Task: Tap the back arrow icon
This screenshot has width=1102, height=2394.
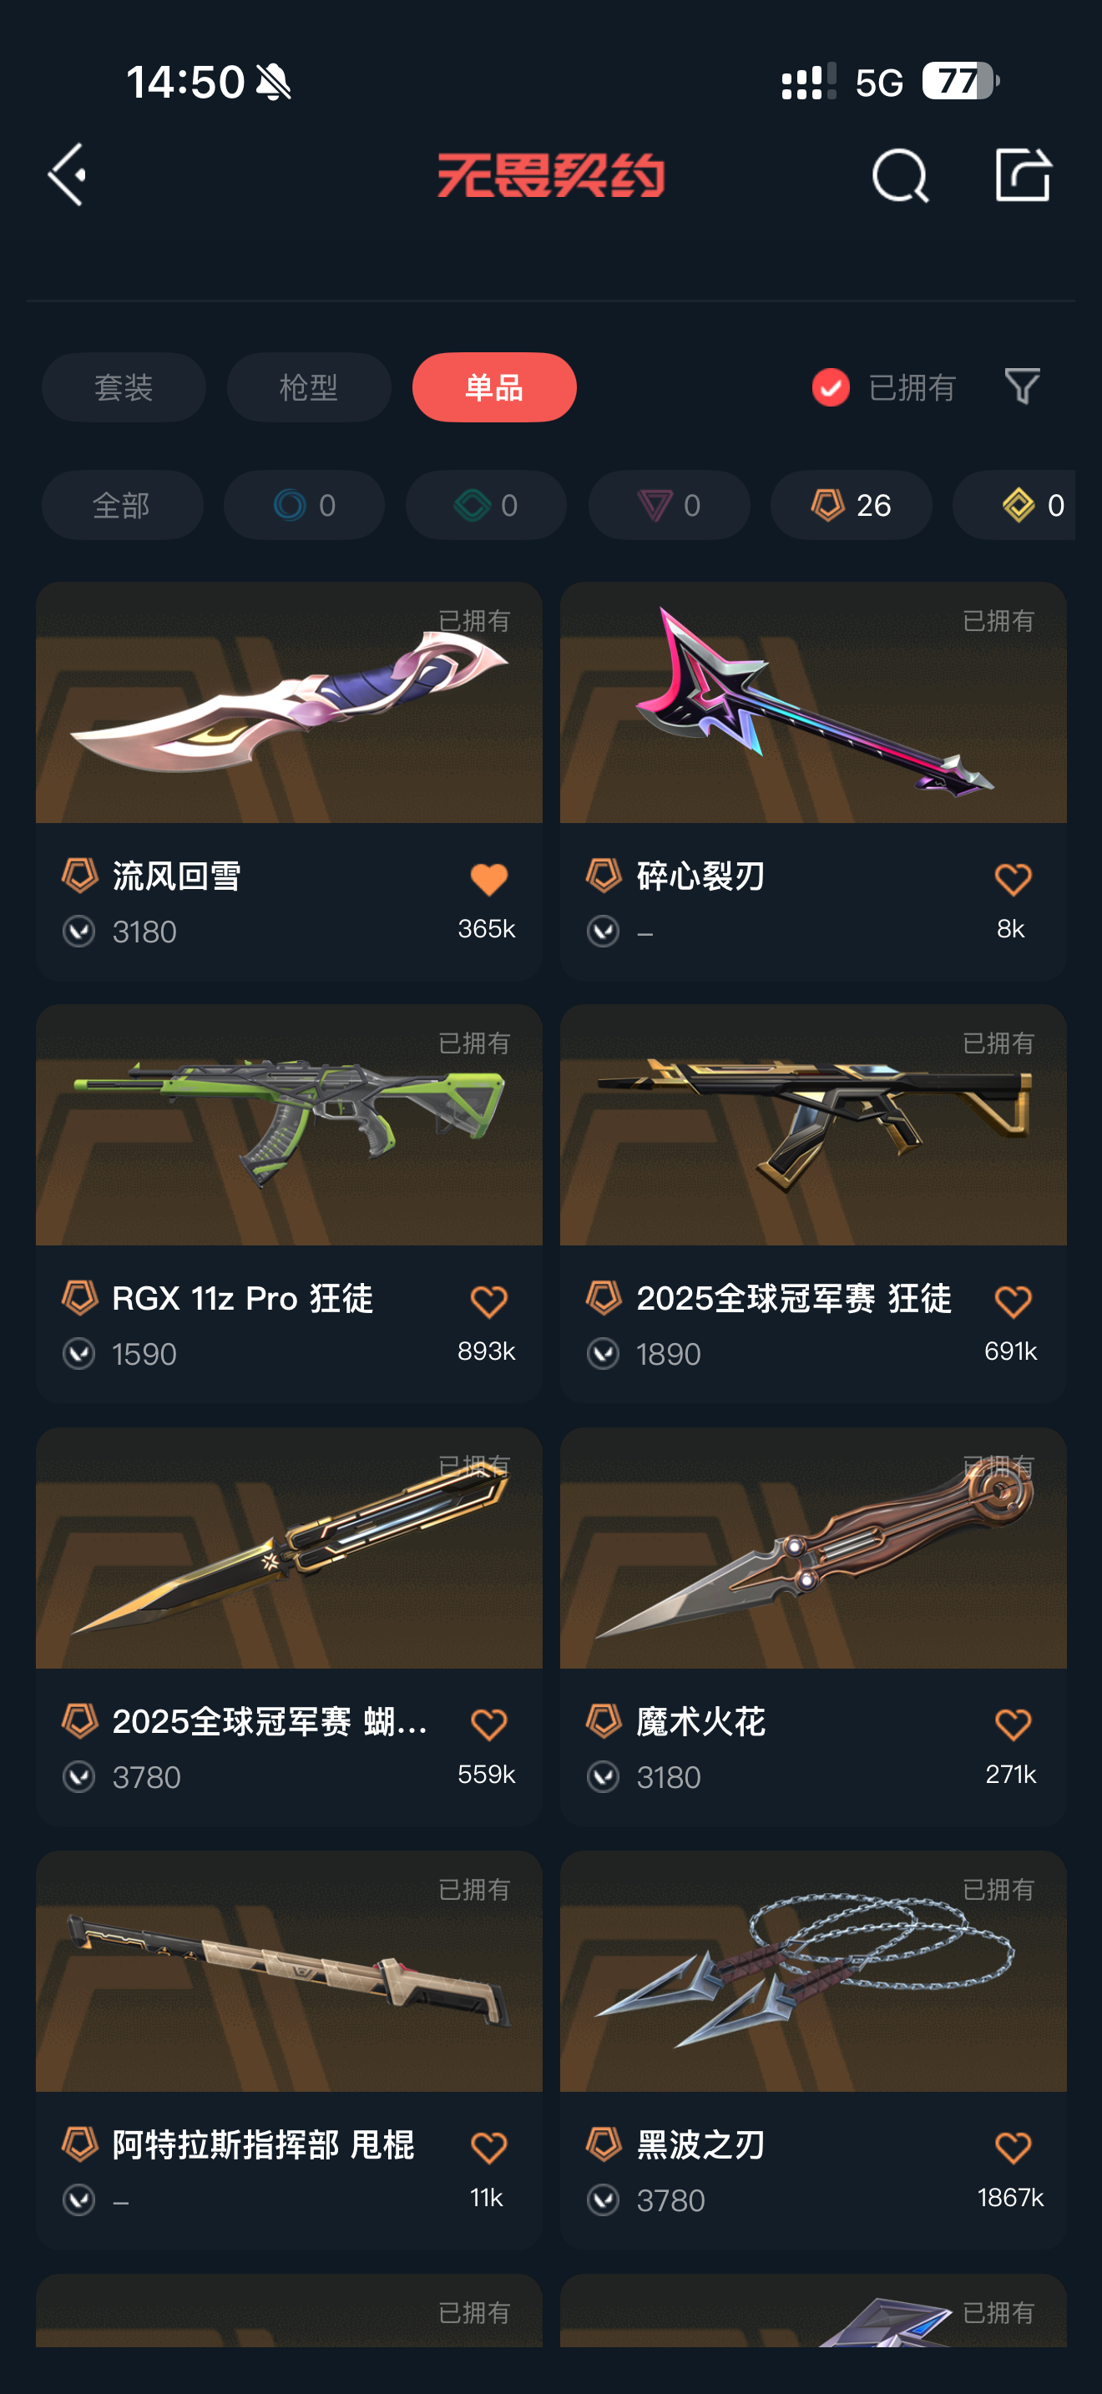Action: tap(67, 174)
